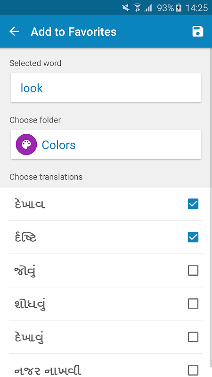This screenshot has height=377, width=212.
Task: Save favorite with the floppy disk icon
Action: 198,32
